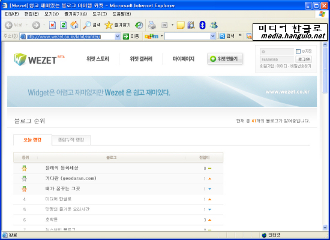Image resolution: width=330 pixels, height=240 pixels.
Task: Open the Forward button history dropdown arrow
Action: pos(44,25)
